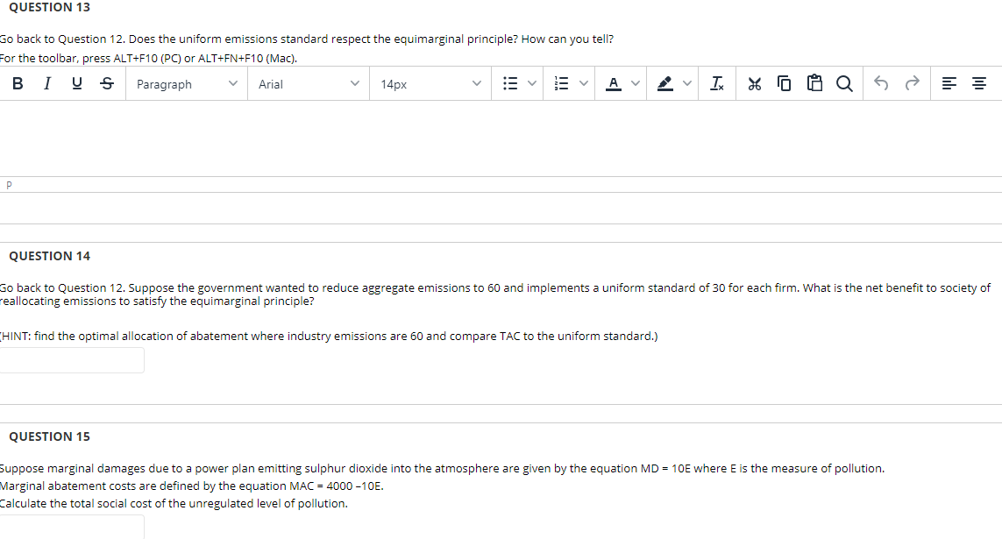Toggle bold formatting in the editor toolbar
The image size is (1002, 539).
[18, 83]
